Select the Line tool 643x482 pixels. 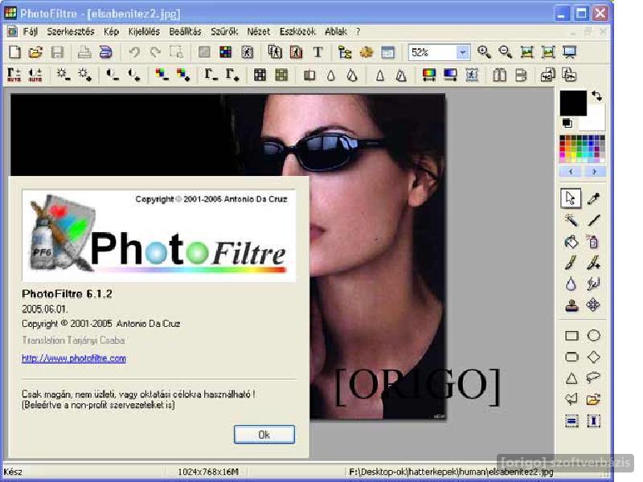(x=593, y=220)
